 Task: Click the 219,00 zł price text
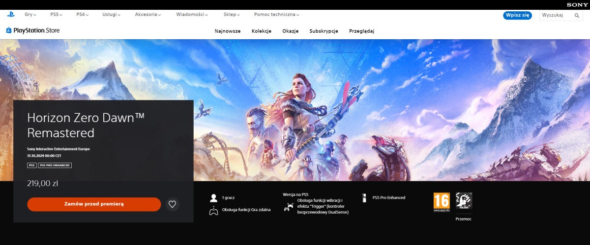pos(43,184)
